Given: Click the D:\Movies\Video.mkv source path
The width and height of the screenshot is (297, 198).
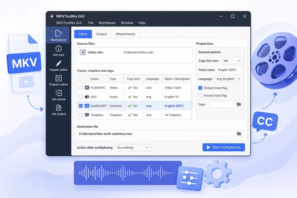Looking at the screenshot, I should click(x=139, y=52).
